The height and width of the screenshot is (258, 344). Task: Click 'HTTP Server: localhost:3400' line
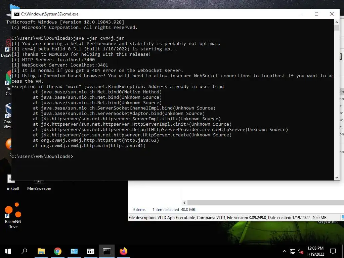coord(53,60)
